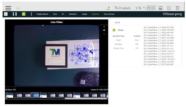Switch to the Flow tab

(55, 14)
